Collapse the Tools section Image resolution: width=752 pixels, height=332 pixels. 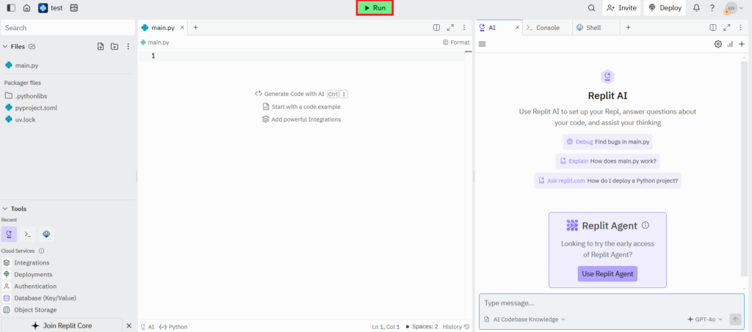click(5, 209)
